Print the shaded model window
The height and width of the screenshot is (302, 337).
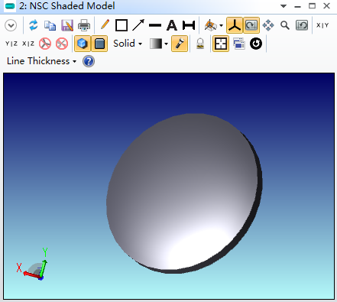(84, 25)
